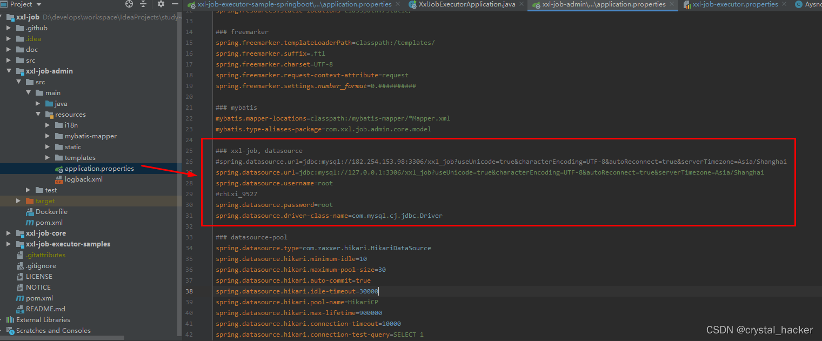Select xxl-job-admin pom.xml file

click(x=49, y=222)
